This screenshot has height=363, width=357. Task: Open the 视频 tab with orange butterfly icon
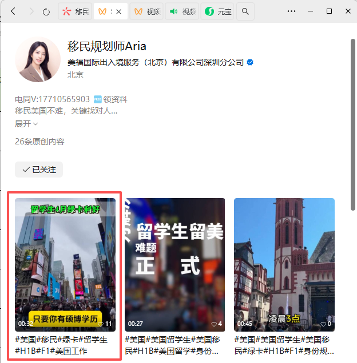[146, 11]
